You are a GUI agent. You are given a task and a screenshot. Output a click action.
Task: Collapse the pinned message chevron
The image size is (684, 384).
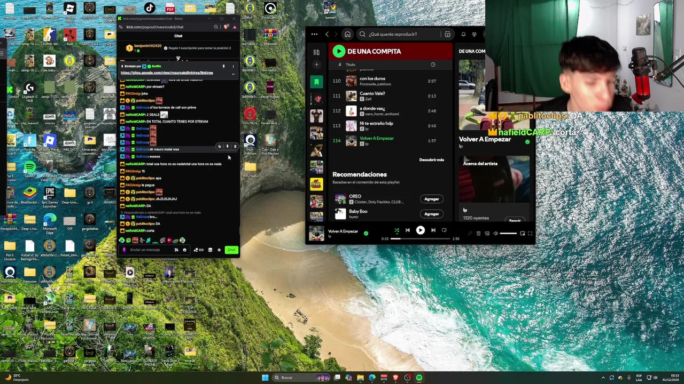point(233,74)
